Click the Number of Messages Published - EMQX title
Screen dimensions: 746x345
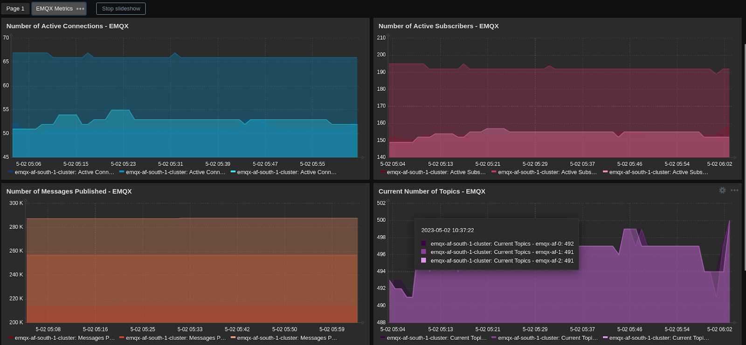click(69, 191)
